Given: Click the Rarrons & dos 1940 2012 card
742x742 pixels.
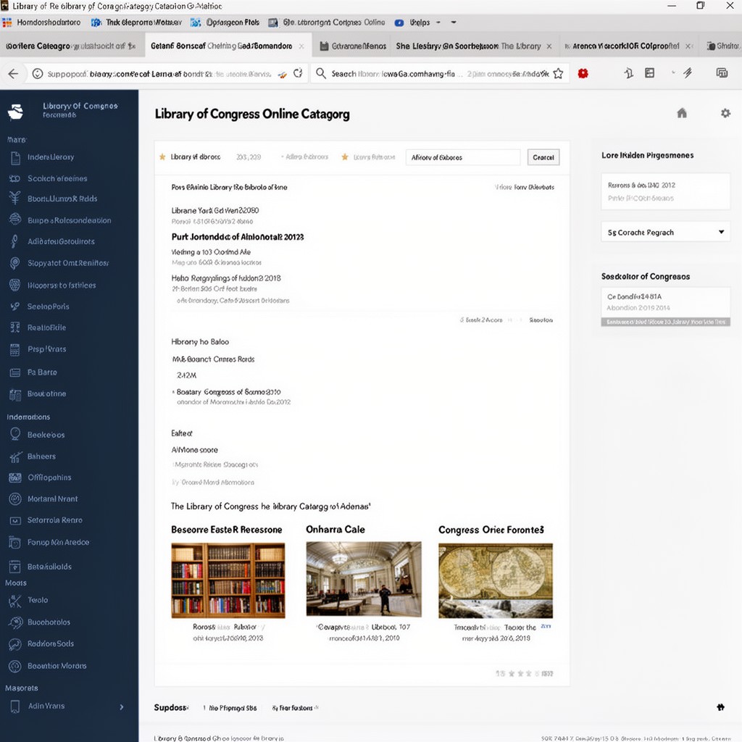Looking at the screenshot, I should coord(665,191).
